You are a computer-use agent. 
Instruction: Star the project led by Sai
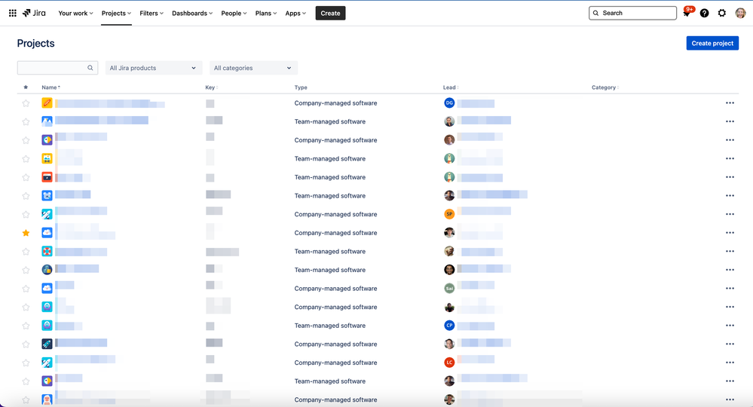coord(26,289)
